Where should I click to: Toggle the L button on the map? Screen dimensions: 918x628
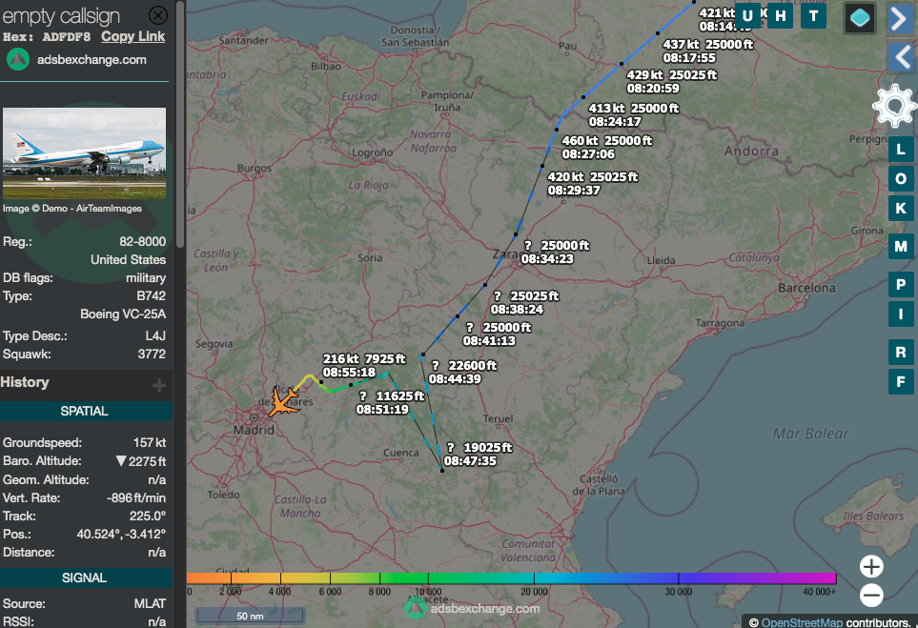[901, 150]
